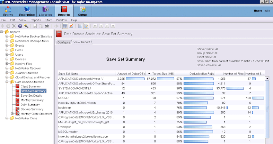This screenshot has height=144, width=273.
Task: Open the Setup section
Action: (82, 11)
